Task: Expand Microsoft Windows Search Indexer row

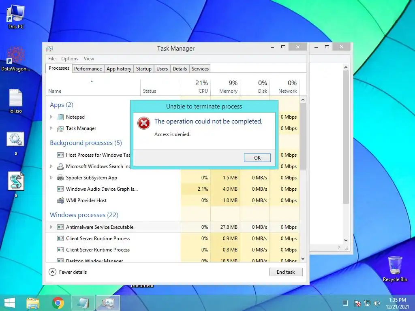Action: click(51, 166)
